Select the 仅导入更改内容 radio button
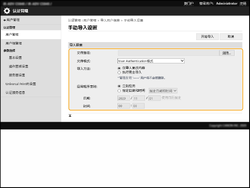This screenshot has width=250, height=188. click(120, 68)
